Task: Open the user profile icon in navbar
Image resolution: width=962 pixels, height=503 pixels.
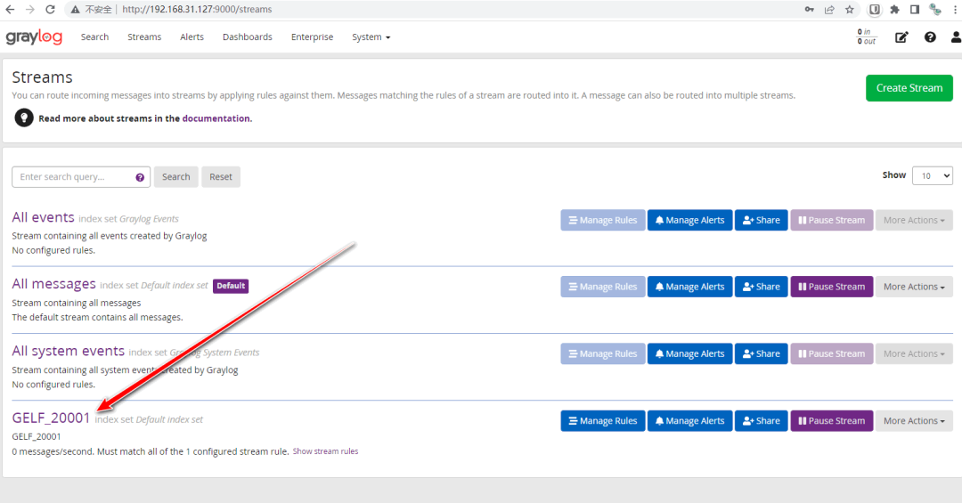Action: [956, 37]
